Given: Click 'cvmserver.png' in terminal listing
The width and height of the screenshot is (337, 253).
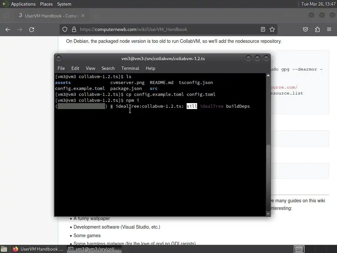Looking at the screenshot, I should [x=127, y=83].
